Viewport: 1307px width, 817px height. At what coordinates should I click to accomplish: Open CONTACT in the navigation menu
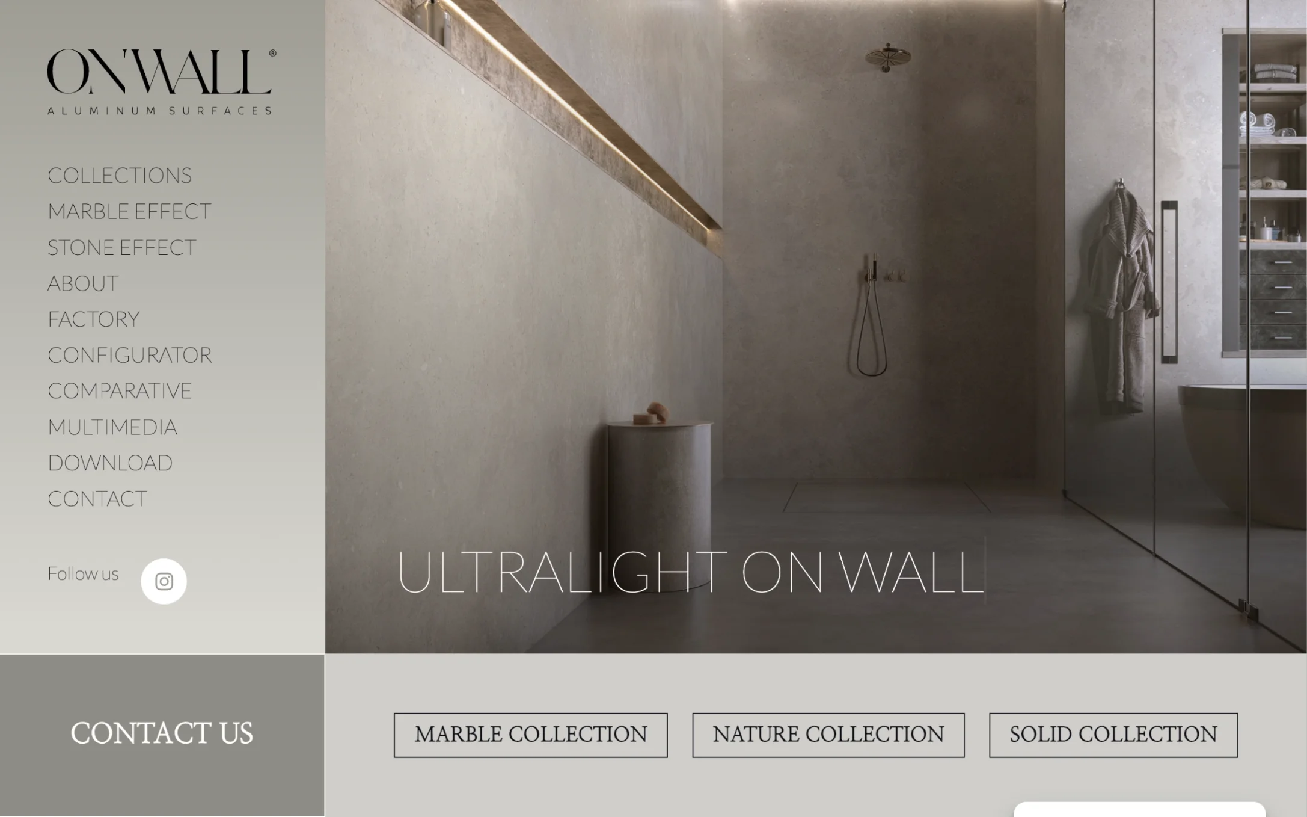[x=97, y=499]
